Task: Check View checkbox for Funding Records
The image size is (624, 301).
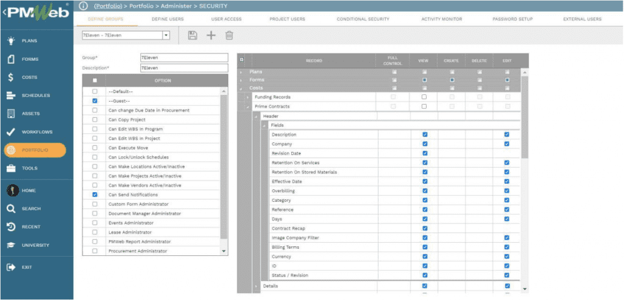Action: pyautogui.click(x=424, y=97)
